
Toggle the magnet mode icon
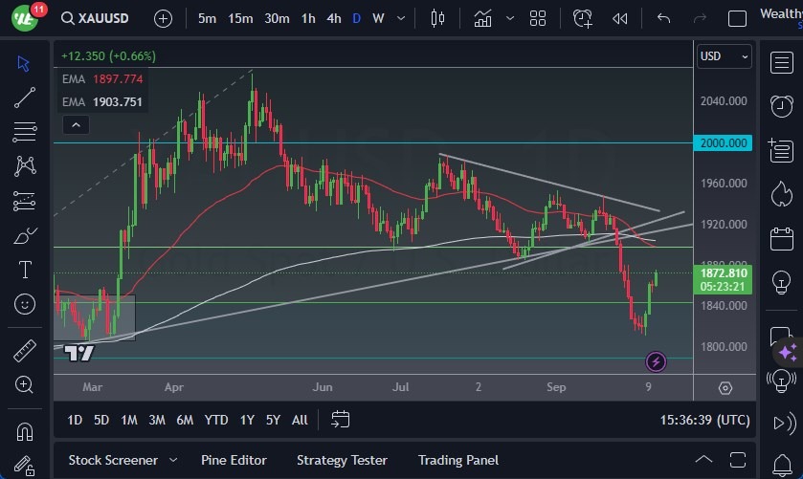[25, 431]
